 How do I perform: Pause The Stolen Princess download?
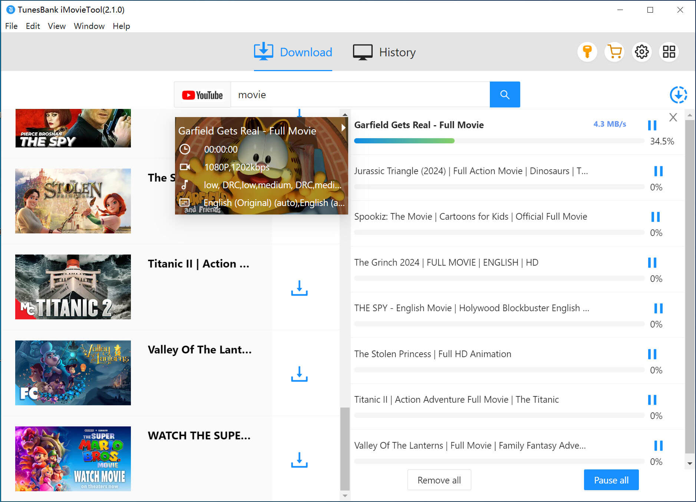click(652, 354)
